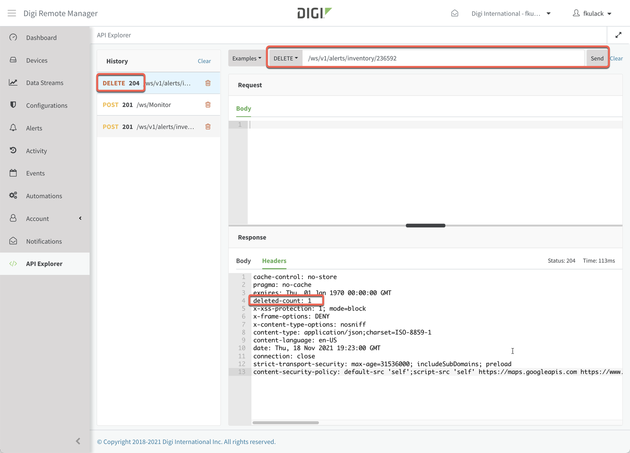Click the request/response pane divider handle

point(425,225)
